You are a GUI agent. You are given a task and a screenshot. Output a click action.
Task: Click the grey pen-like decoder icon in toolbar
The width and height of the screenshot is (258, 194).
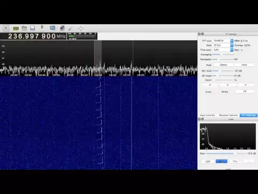(x=70, y=28)
